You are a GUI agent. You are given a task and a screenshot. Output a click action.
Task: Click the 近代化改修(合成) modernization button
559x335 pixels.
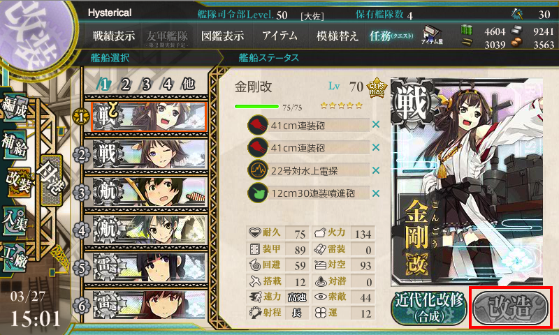coord(429,308)
